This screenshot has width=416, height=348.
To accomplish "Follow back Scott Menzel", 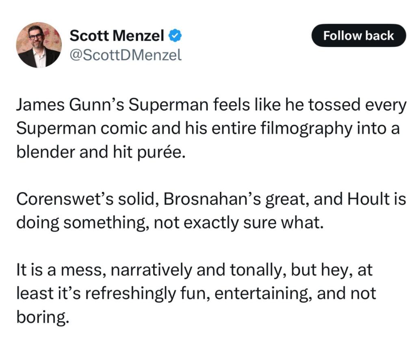I will [359, 35].
